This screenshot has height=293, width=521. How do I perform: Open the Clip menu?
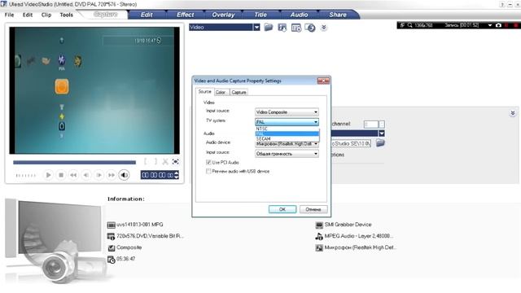tap(46, 15)
